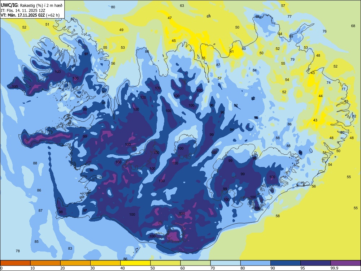Click the humidity value 49 on the map
Image resolution: width=361 pixels, height=271 pixels.
121,30
